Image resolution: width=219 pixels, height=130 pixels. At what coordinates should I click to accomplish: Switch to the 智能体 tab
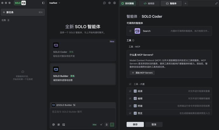coord(171,3)
